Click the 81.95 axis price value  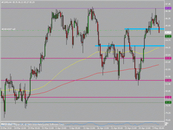(x=168, y=77)
